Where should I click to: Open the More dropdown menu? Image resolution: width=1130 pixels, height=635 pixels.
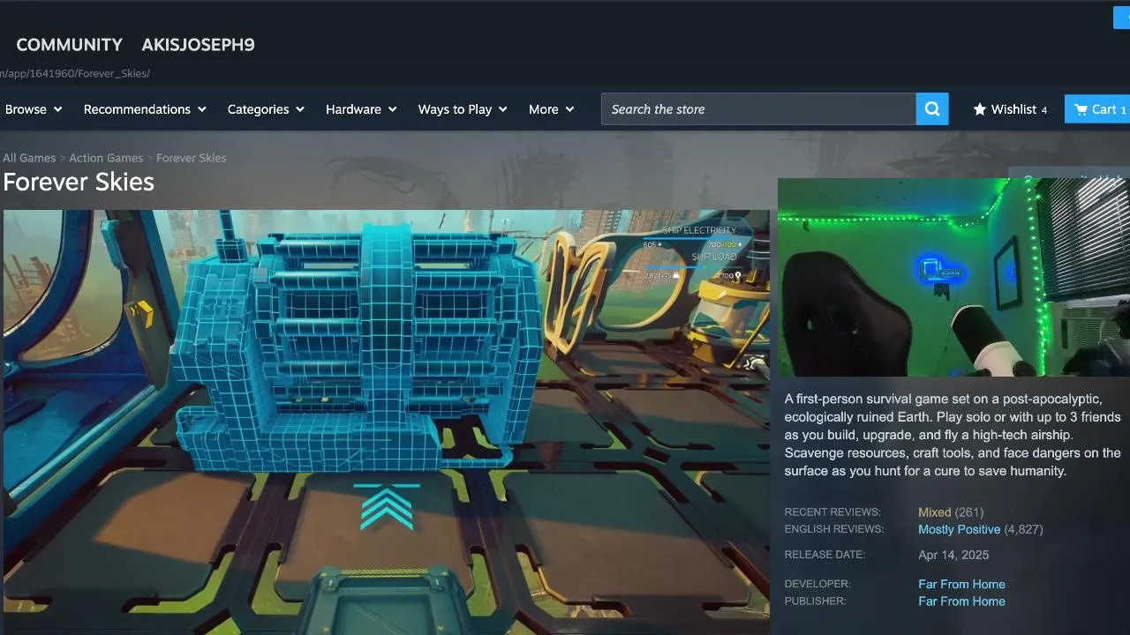552,109
